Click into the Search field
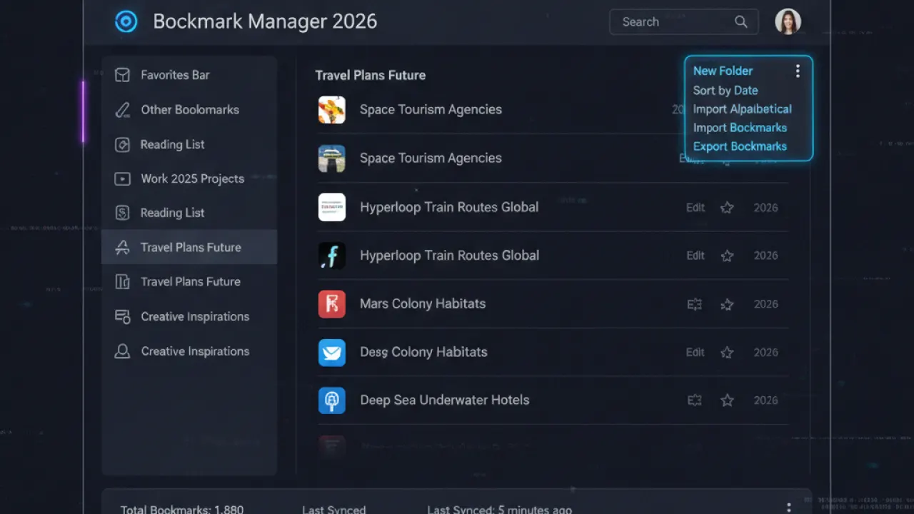The width and height of the screenshot is (914, 514). [683, 21]
